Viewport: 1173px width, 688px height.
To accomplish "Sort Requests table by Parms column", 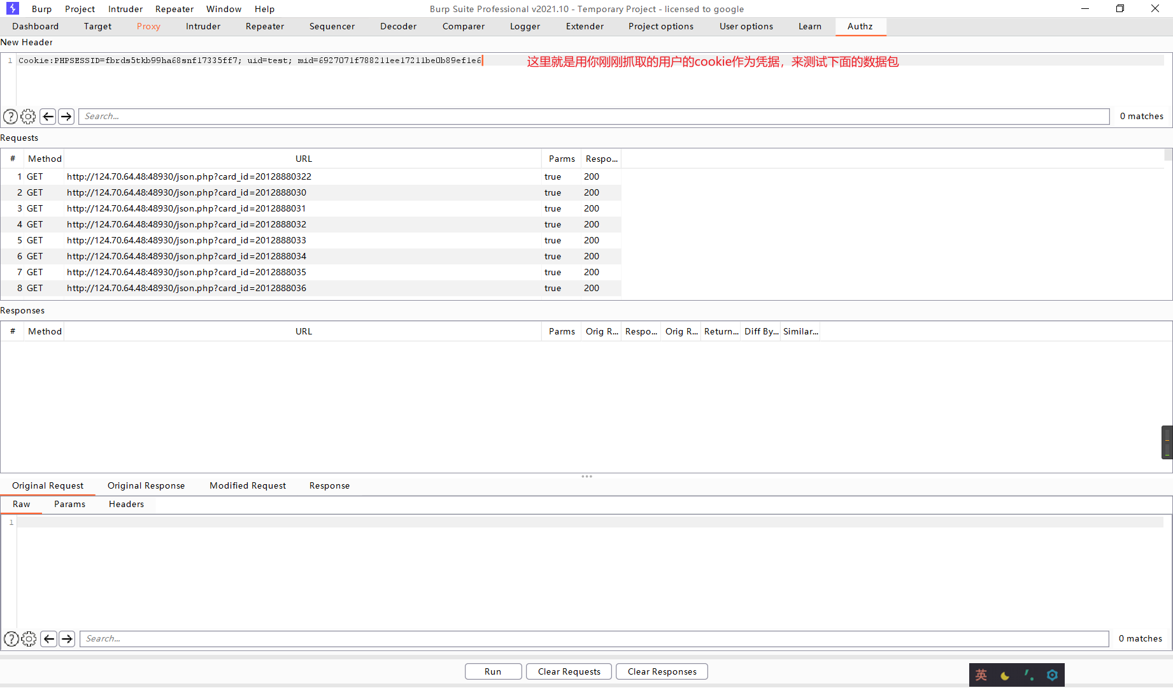I will [562, 159].
